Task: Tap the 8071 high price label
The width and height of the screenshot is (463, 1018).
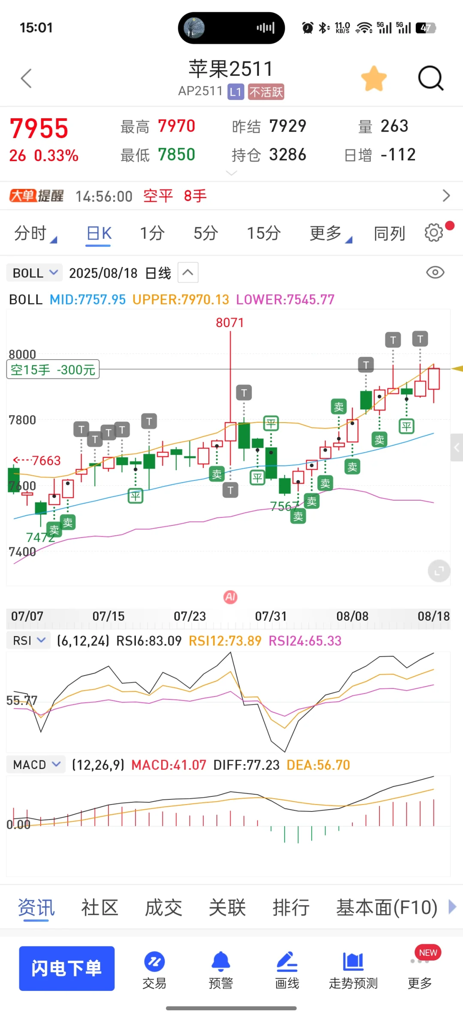Action: point(230,322)
